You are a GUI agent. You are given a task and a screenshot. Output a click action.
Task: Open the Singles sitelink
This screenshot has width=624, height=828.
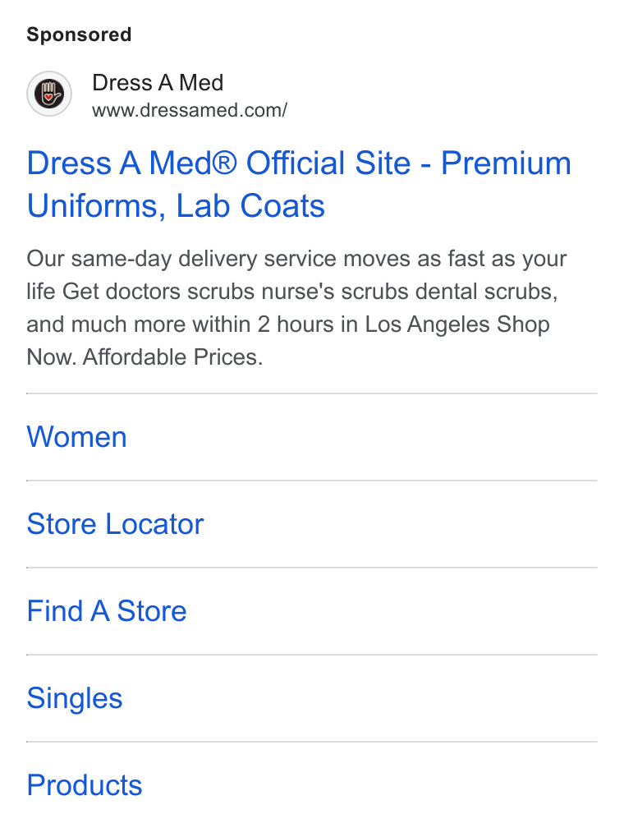click(x=75, y=698)
